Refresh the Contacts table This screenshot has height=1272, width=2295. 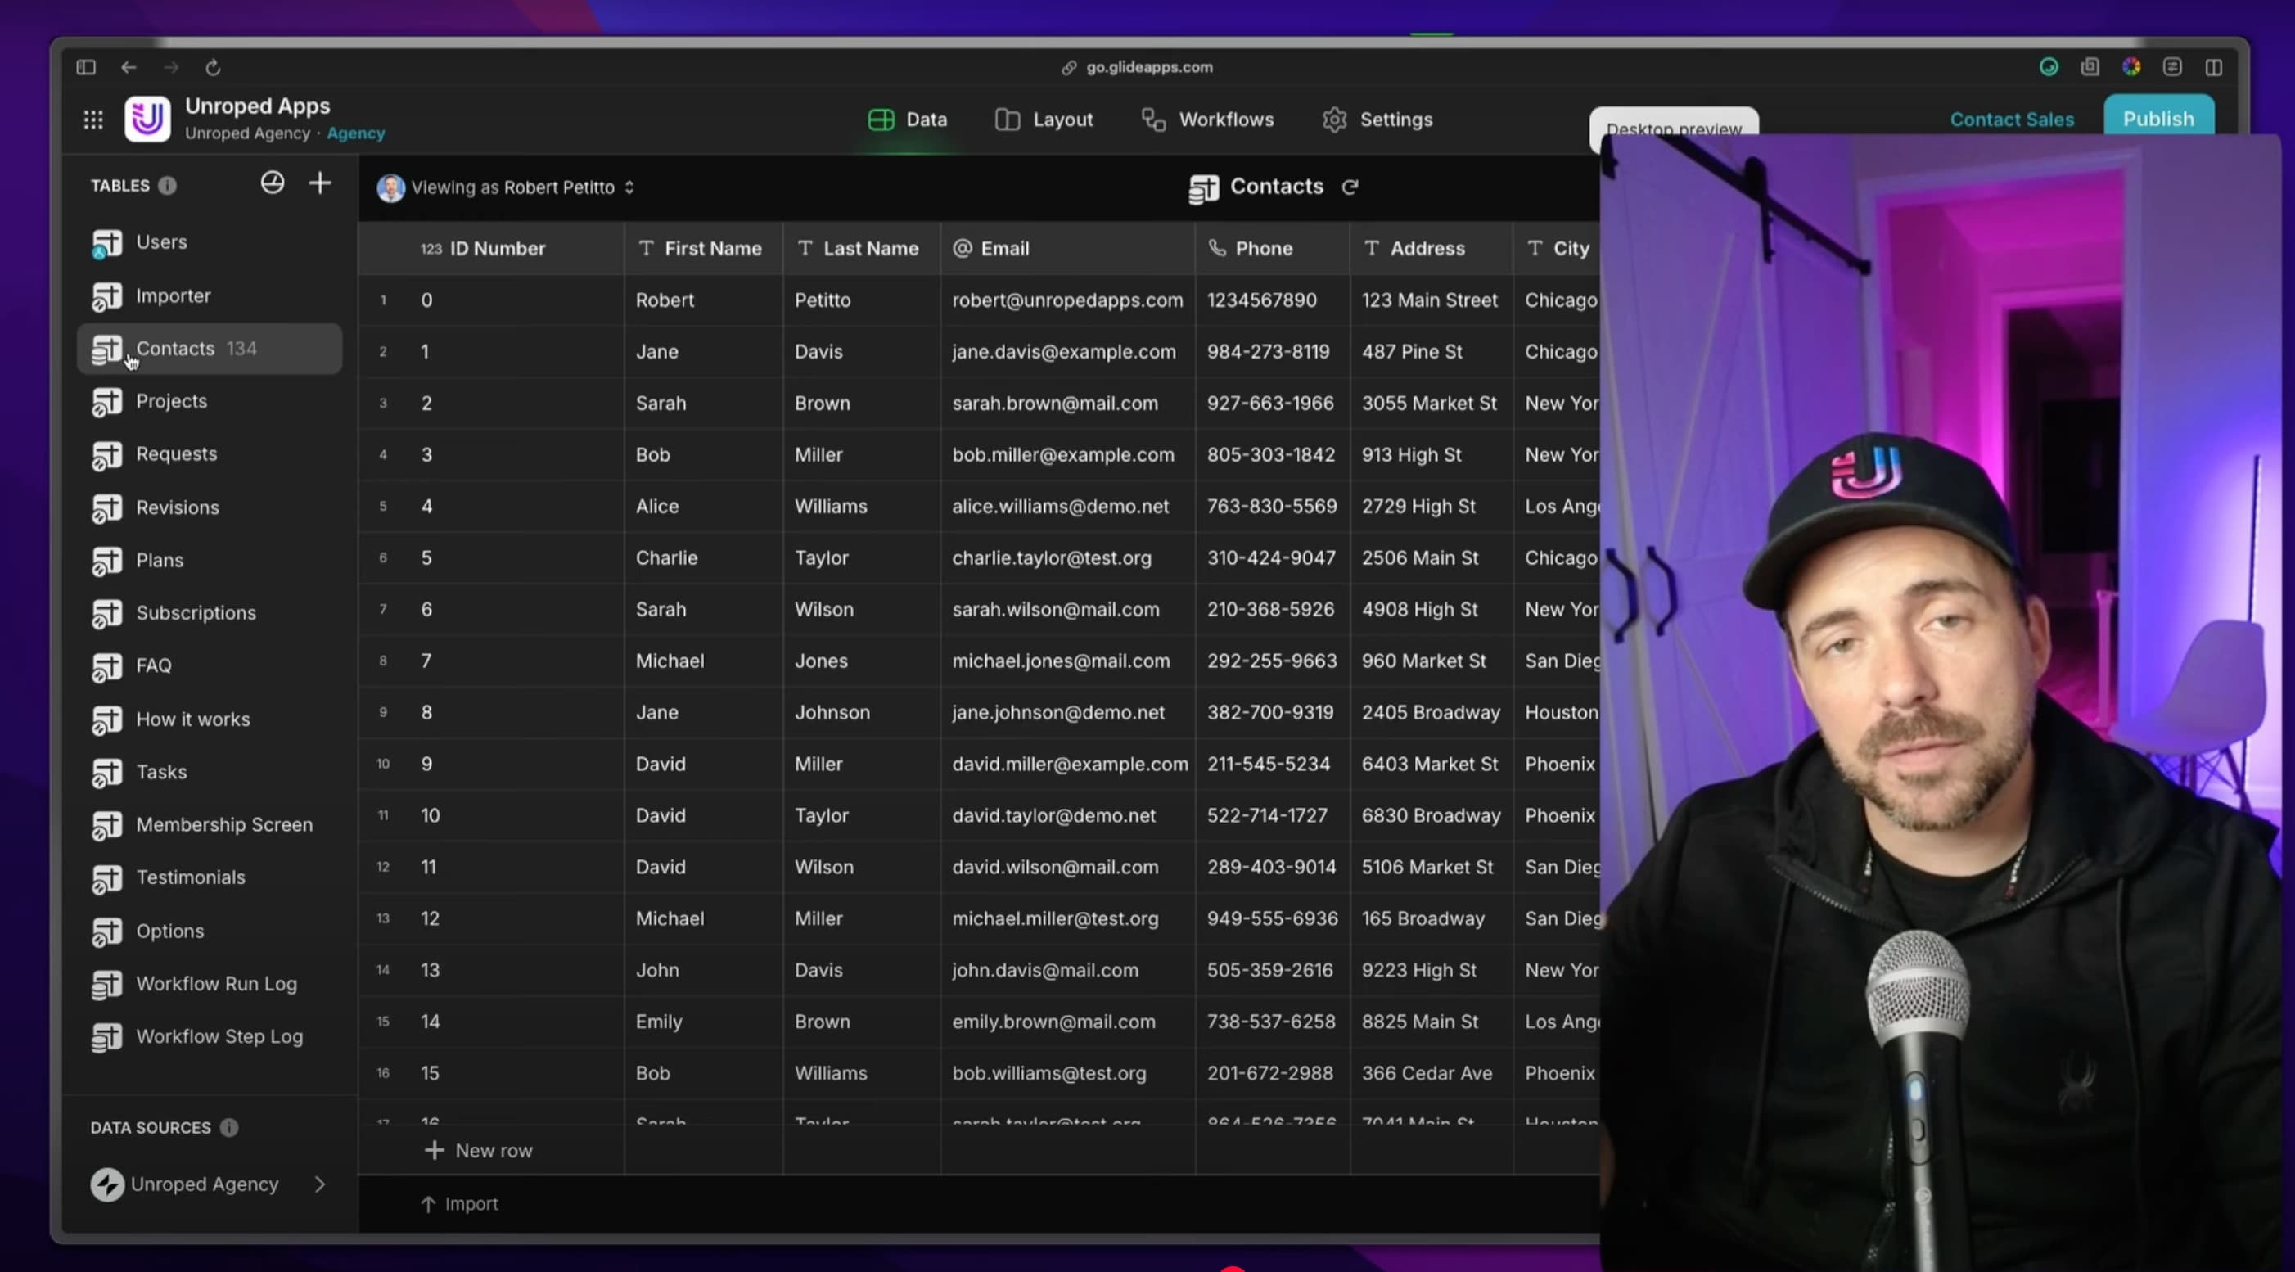[x=1350, y=187]
